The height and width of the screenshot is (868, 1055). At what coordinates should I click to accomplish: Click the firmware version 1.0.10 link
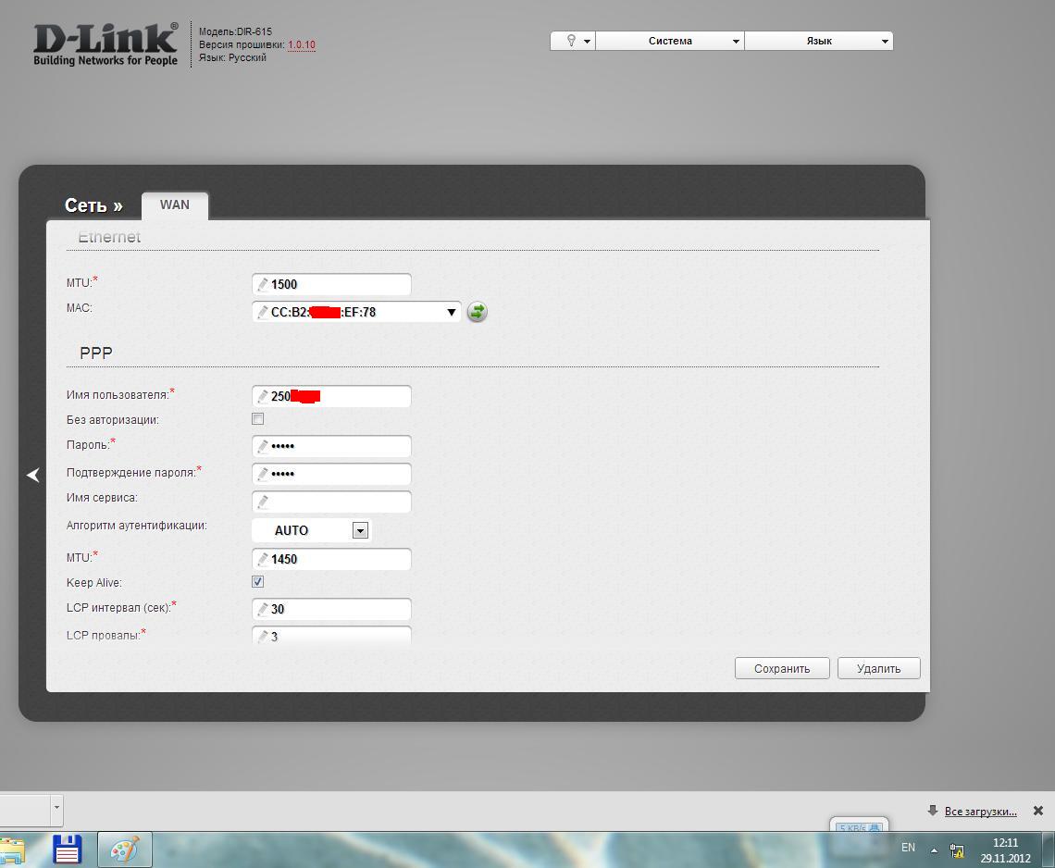click(301, 44)
